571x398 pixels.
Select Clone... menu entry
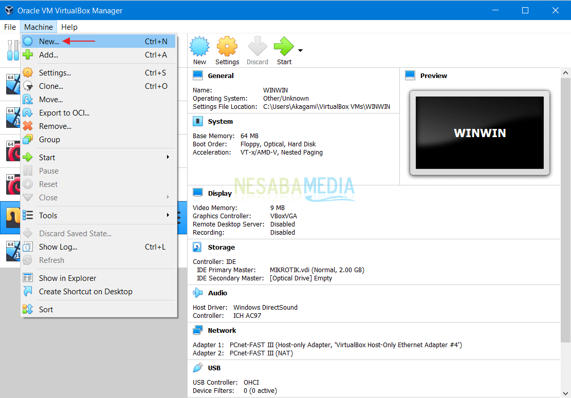click(99, 86)
